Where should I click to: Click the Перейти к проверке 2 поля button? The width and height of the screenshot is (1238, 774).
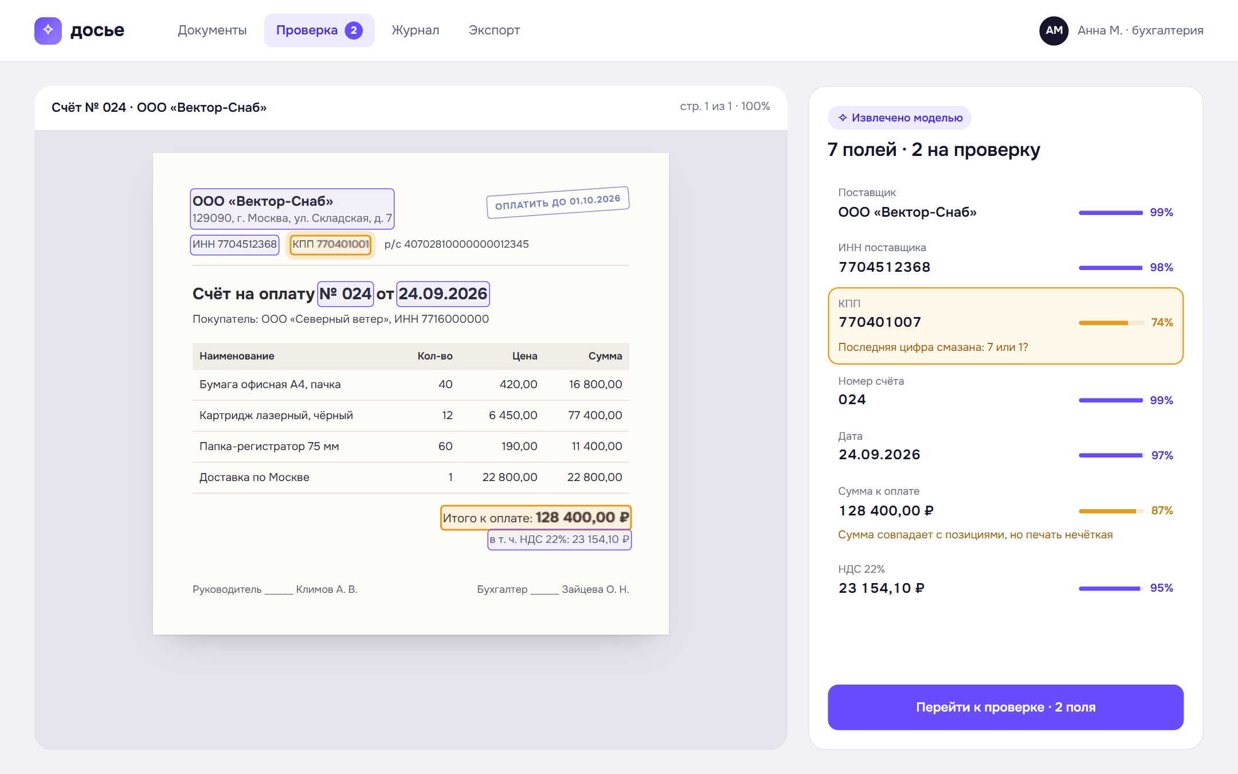(1005, 707)
